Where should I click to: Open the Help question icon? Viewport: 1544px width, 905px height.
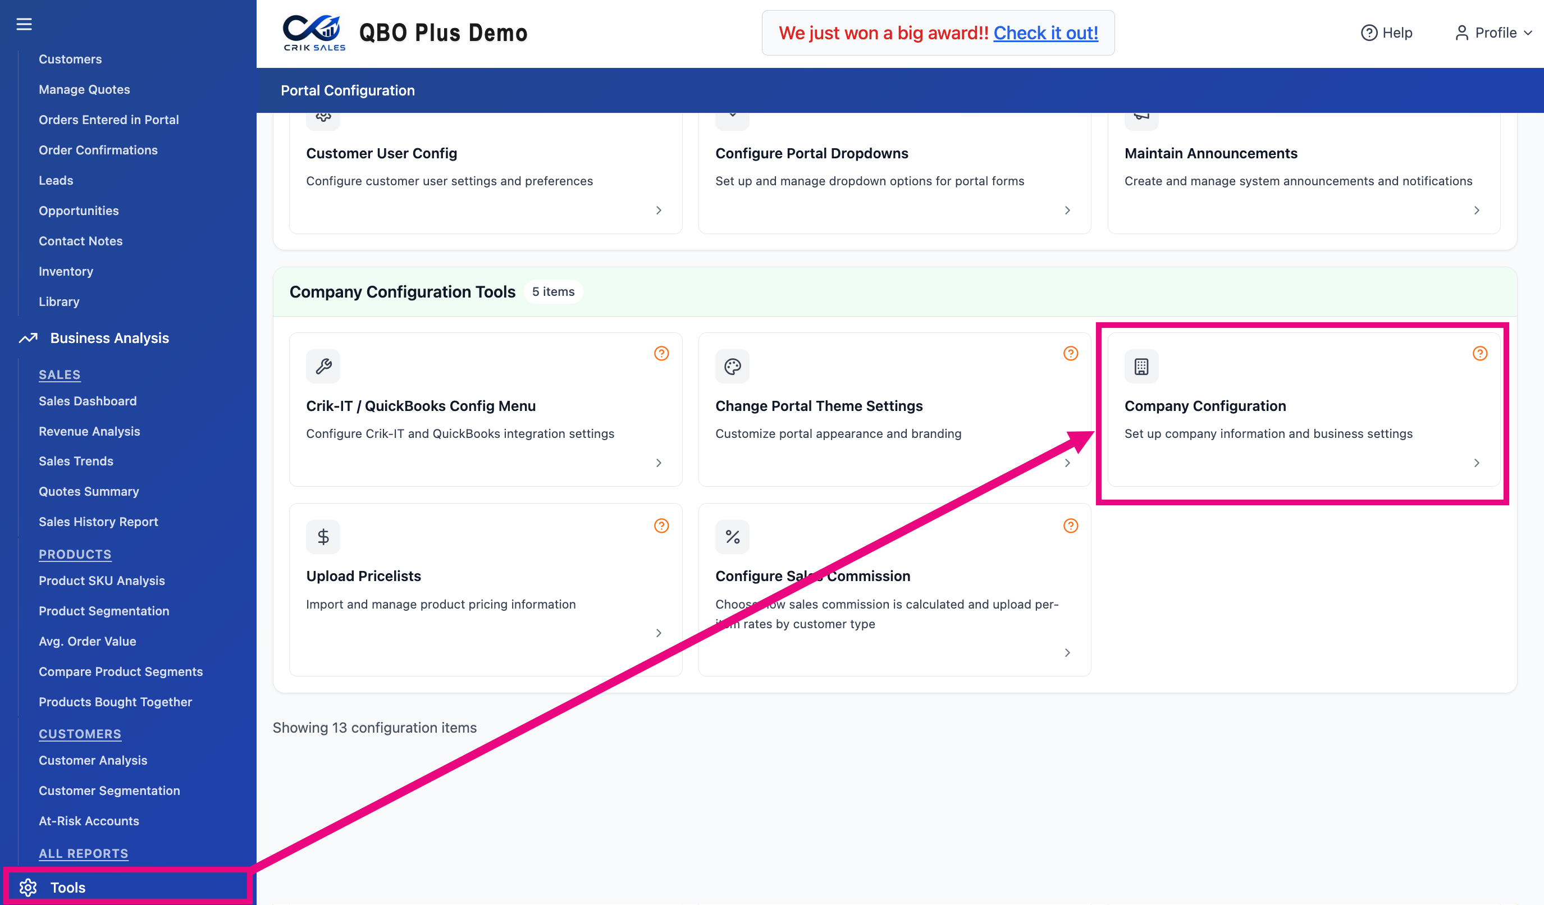click(x=1369, y=33)
